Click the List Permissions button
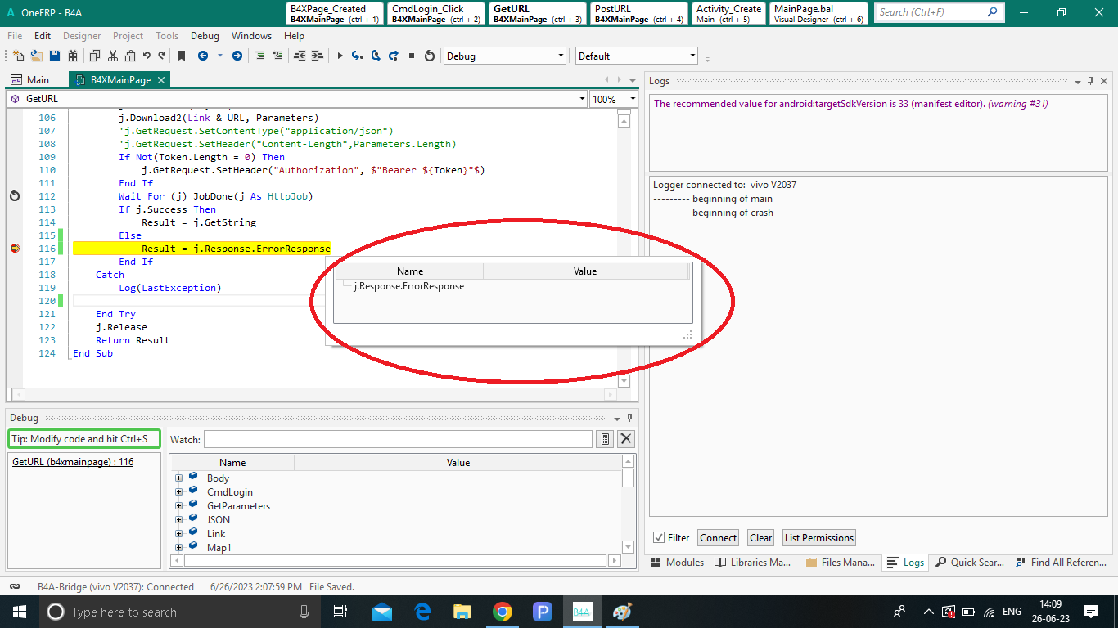Image resolution: width=1118 pixels, height=628 pixels. pos(818,537)
